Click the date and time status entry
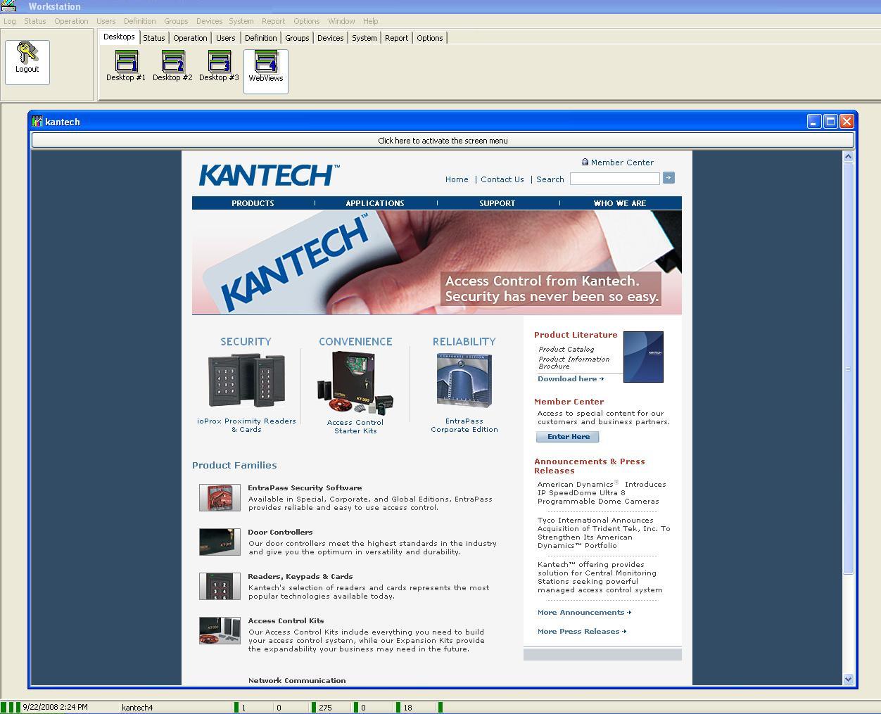The height and width of the screenshot is (714, 881). 56,707
